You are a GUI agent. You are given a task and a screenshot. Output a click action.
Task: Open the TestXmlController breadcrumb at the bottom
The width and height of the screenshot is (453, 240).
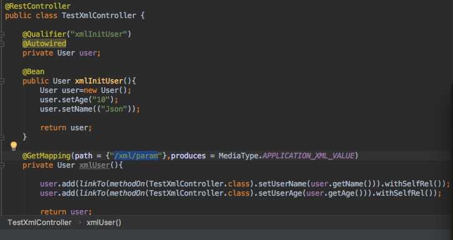[39, 223]
